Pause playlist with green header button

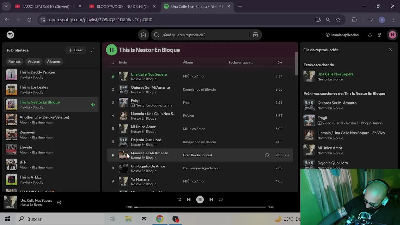(x=112, y=50)
